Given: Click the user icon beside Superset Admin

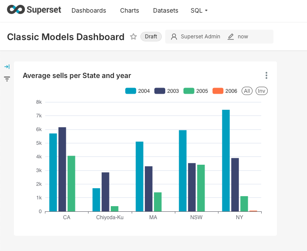Looking at the screenshot, I should click(174, 37).
